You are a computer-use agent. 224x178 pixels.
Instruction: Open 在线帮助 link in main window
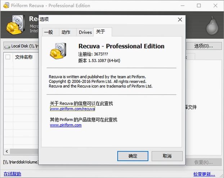coord(13,174)
